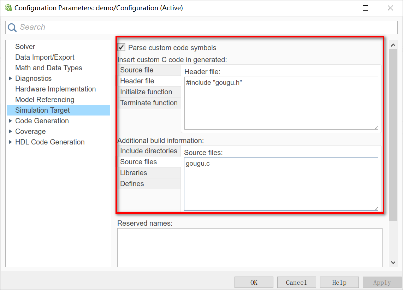Open the Defines tab

coord(132,184)
